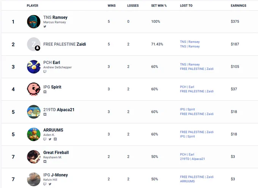
Task: Open ARRUUMS's Twitter bird icon
Action: point(50,139)
